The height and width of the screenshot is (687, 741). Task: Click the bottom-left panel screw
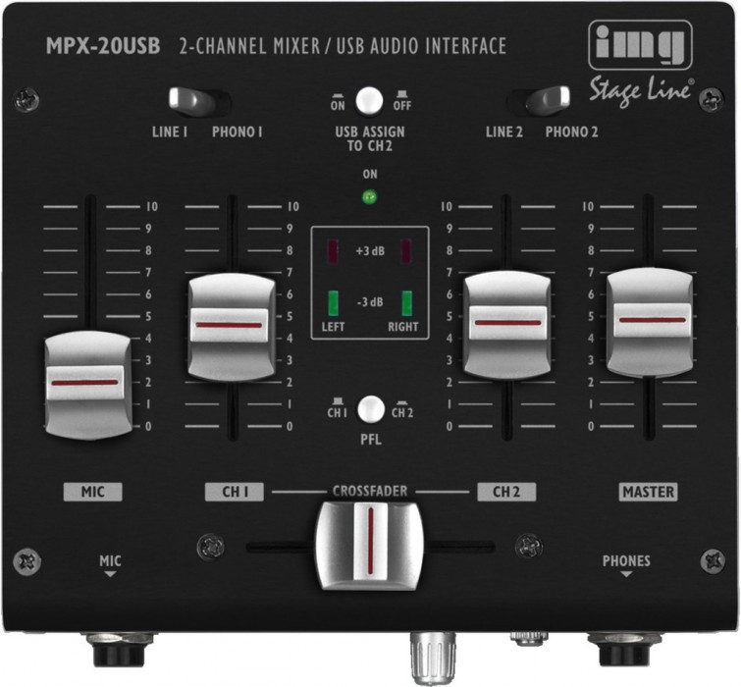pos(26,560)
